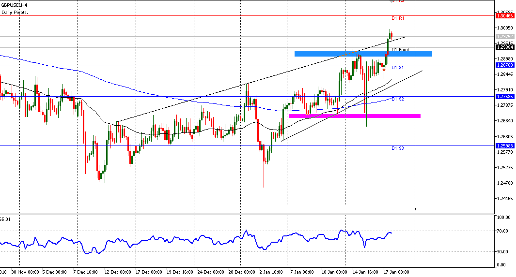This screenshot has height=277, width=516.
Task: Click the D1 S2 support label
Action: (398, 99)
